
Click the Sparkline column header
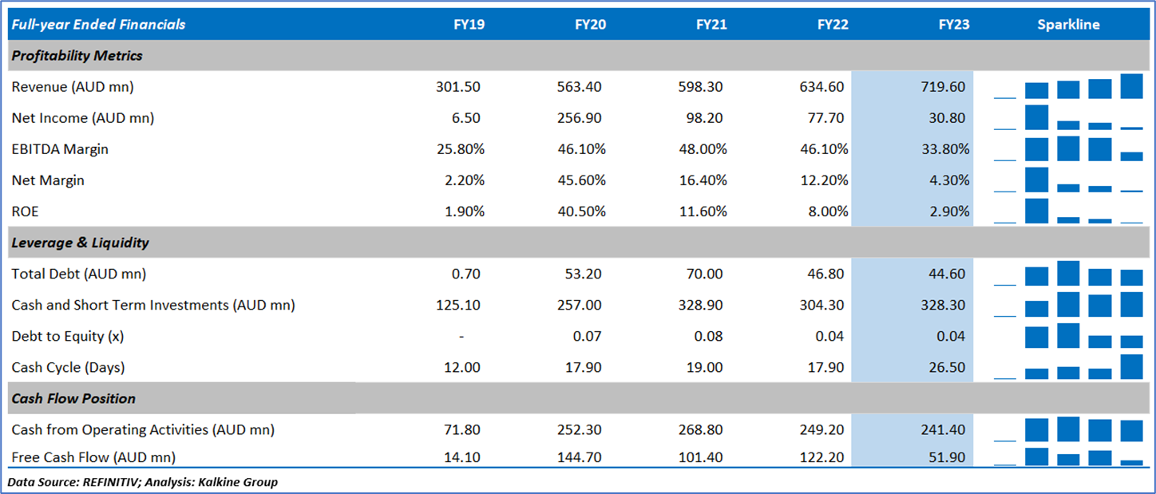[x=1068, y=25]
